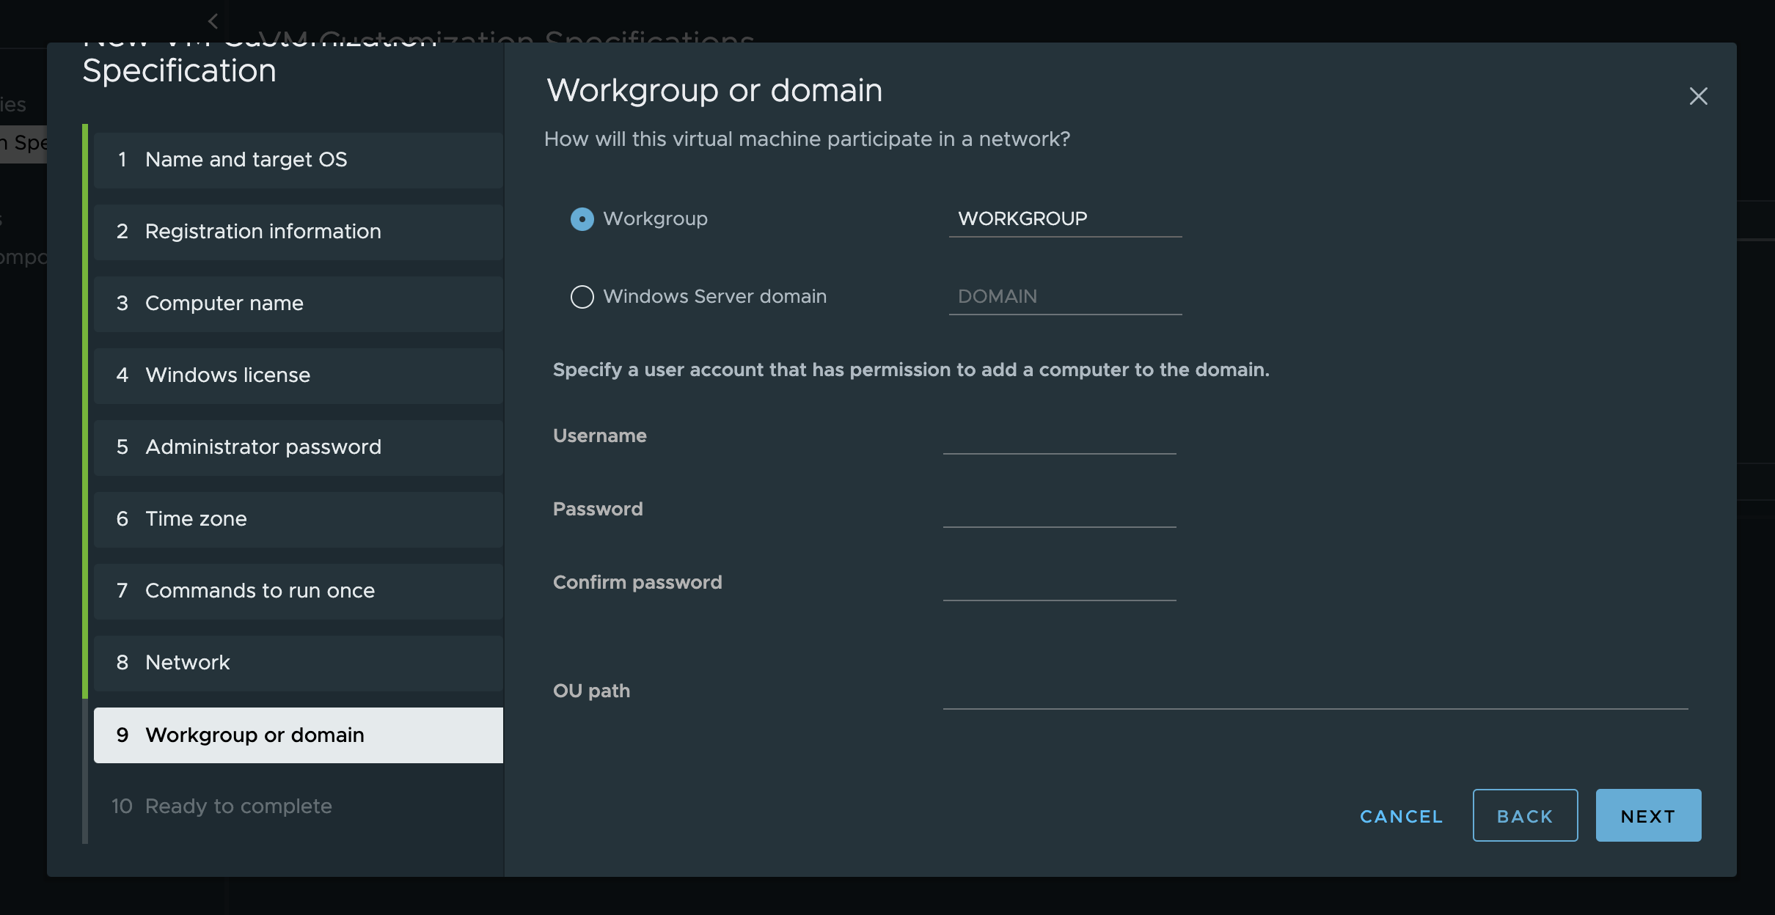Viewport: 1775px width, 915px height.
Task: Click the WORKGROUP name text field
Action: point(1064,219)
